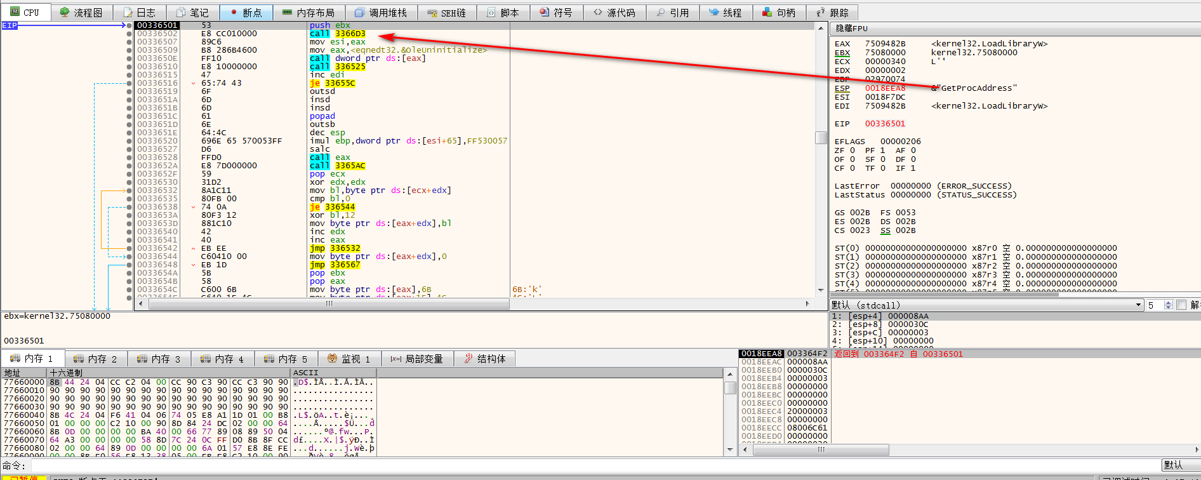This screenshot has height=480, width=1201.
Task: Click the 默认 button beside command bar
Action: pyautogui.click(x=1173, y=465)
